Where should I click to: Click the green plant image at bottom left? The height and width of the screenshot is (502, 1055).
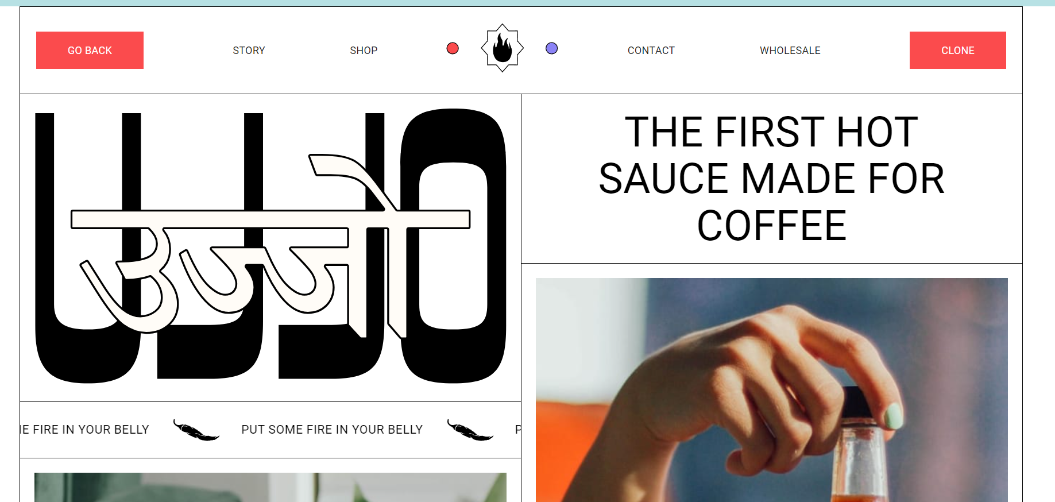click(270, 487)
